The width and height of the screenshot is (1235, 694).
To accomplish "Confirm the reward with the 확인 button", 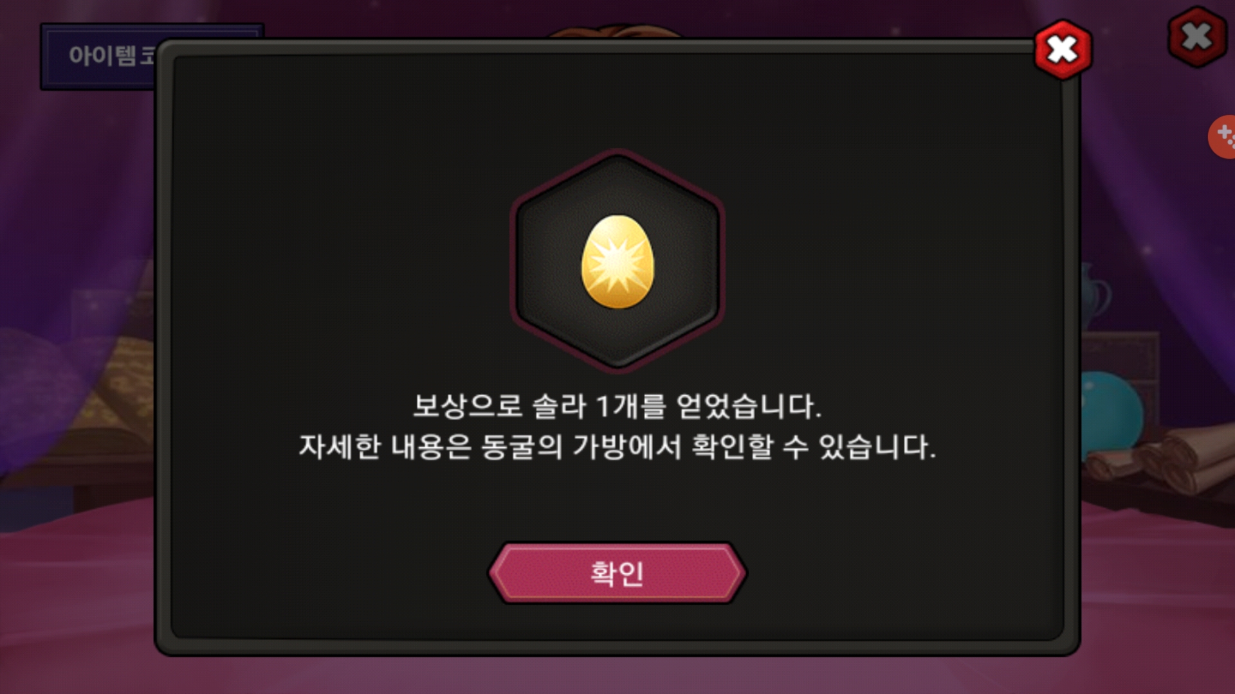I will click(617, 573).
